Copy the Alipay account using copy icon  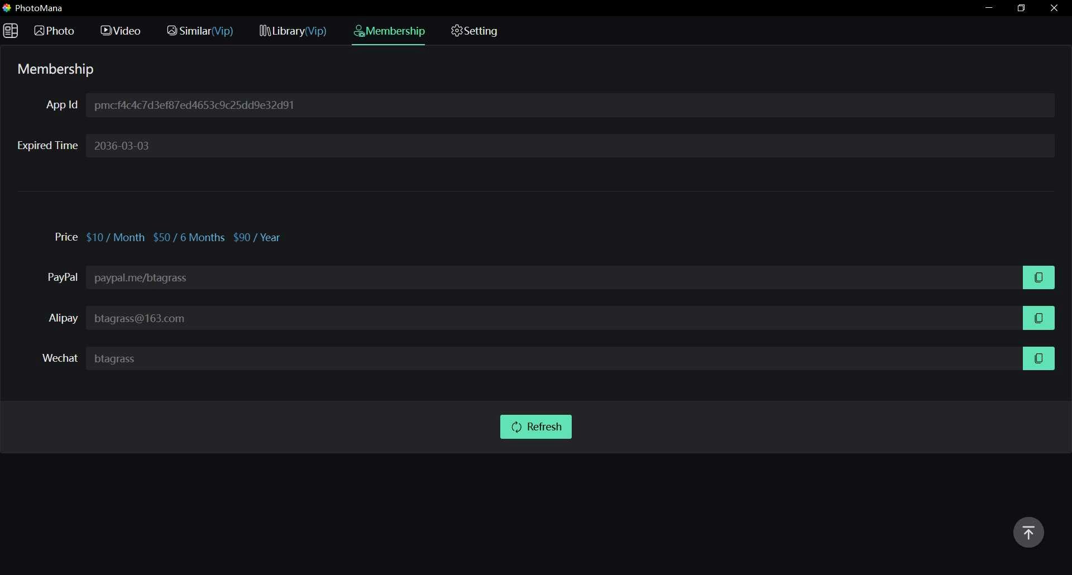1038,318
